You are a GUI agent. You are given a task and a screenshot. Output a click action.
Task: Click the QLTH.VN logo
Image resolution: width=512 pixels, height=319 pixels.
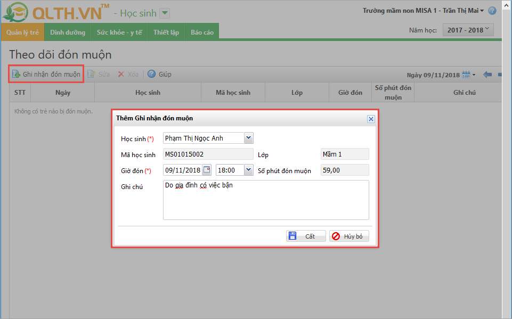click(56, 12)
